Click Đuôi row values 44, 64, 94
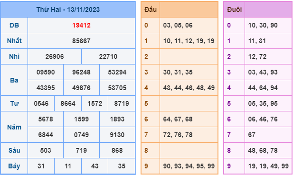Image resolution: width=293 pixels, height=175 pixels. pyautogui.click(x=263, y=88)
